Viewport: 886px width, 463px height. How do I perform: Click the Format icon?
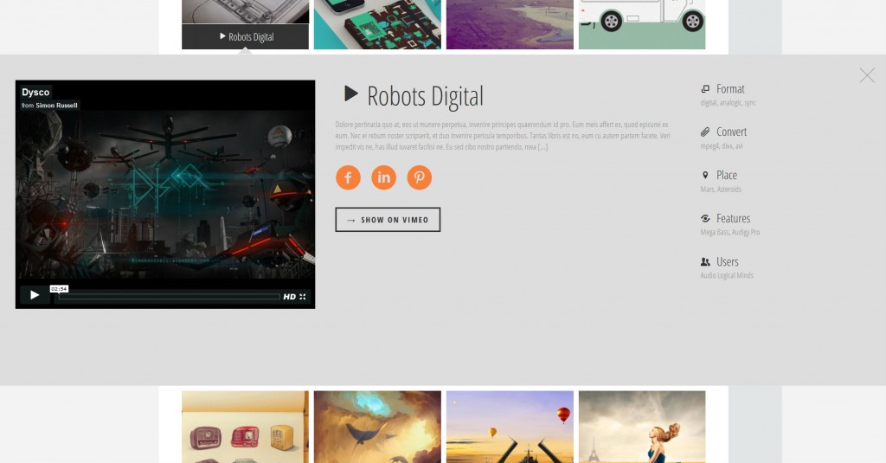pyautogui.click(x=705, y=89)
